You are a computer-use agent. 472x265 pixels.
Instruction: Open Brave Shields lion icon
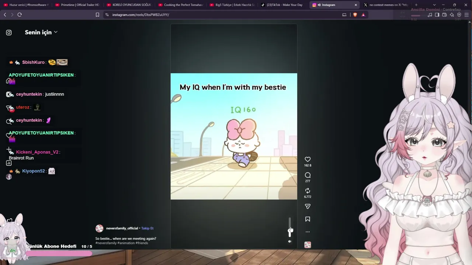[x=355, y=15]
